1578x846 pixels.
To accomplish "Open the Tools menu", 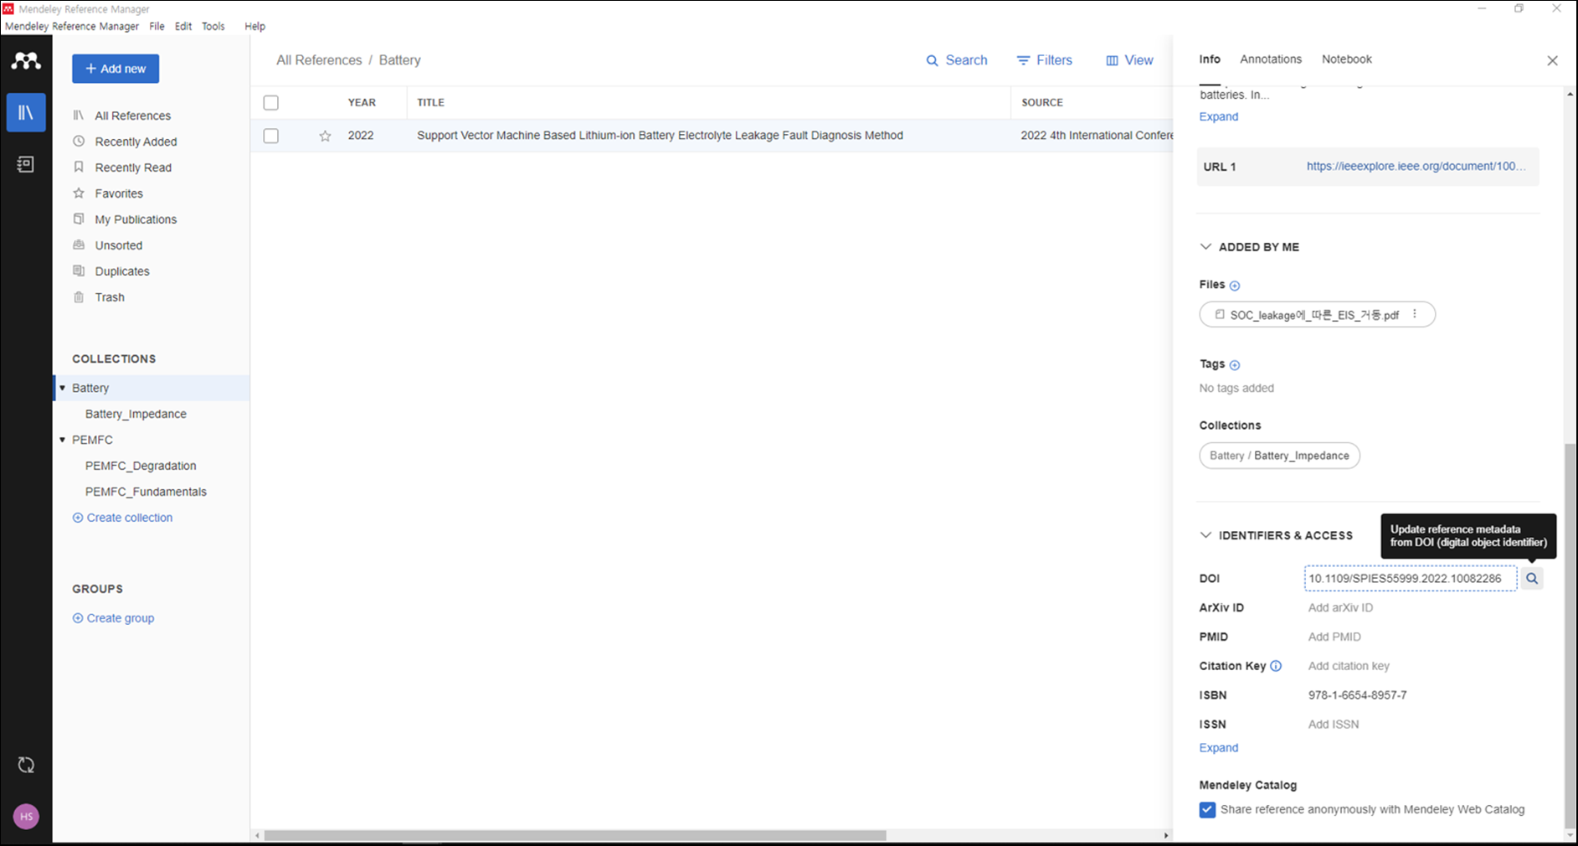I will pyautogui.click(x=213, y=26).
